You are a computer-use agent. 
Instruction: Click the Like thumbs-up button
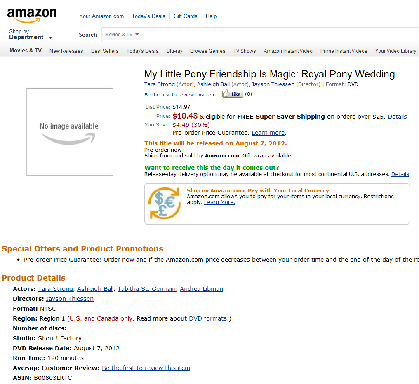click(x=233, y=94)
